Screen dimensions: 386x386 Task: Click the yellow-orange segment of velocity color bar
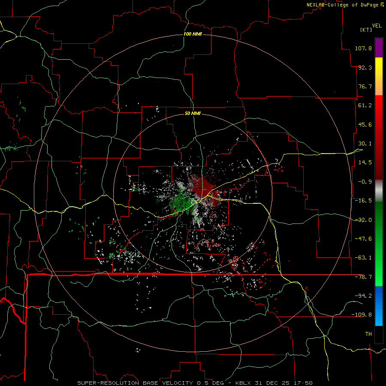(x=379, y=76)
